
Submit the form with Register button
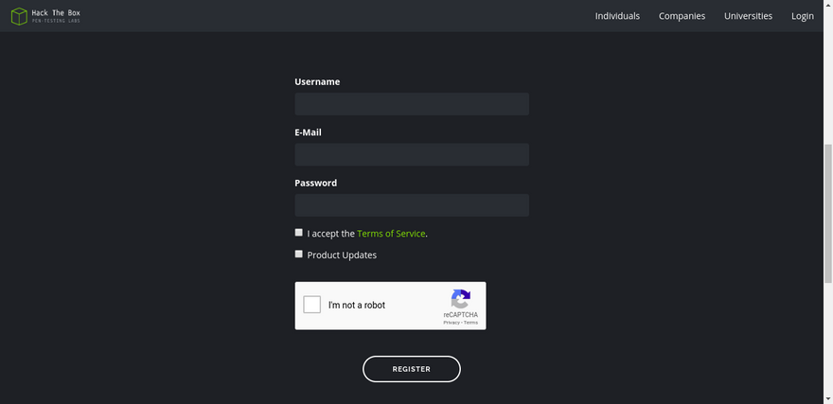pyautogui.click(x=412, y=369)
